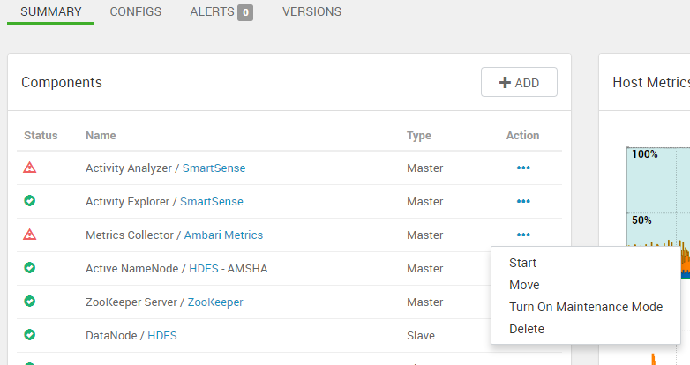Select Start from the action menu
The height and width of the screenshot is (365, 690).
point(523,263)
